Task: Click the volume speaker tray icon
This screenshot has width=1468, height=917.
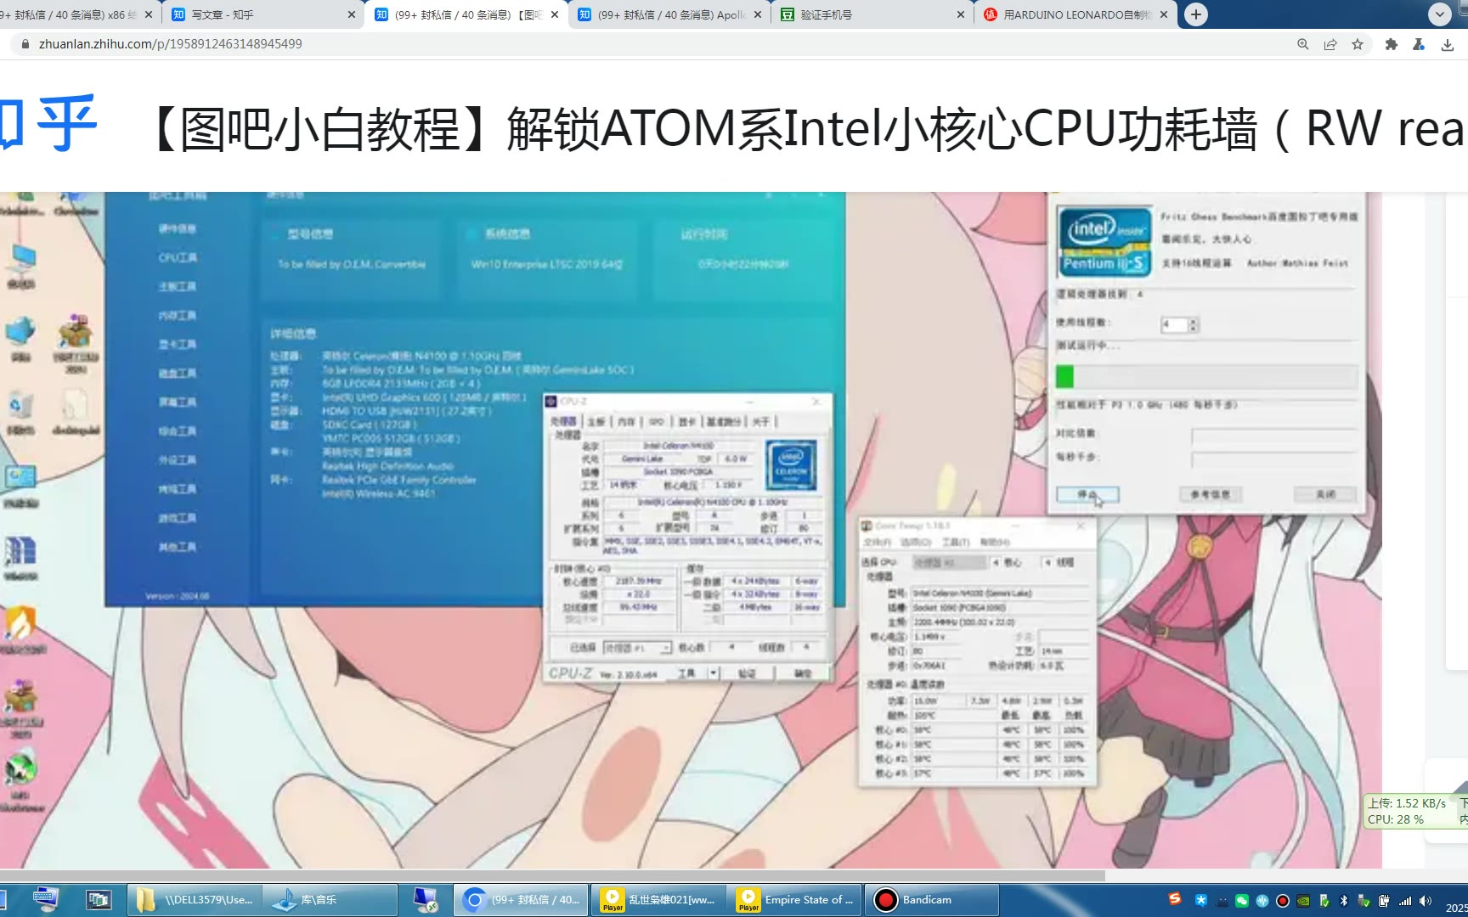Action: tap(1425, 901)
